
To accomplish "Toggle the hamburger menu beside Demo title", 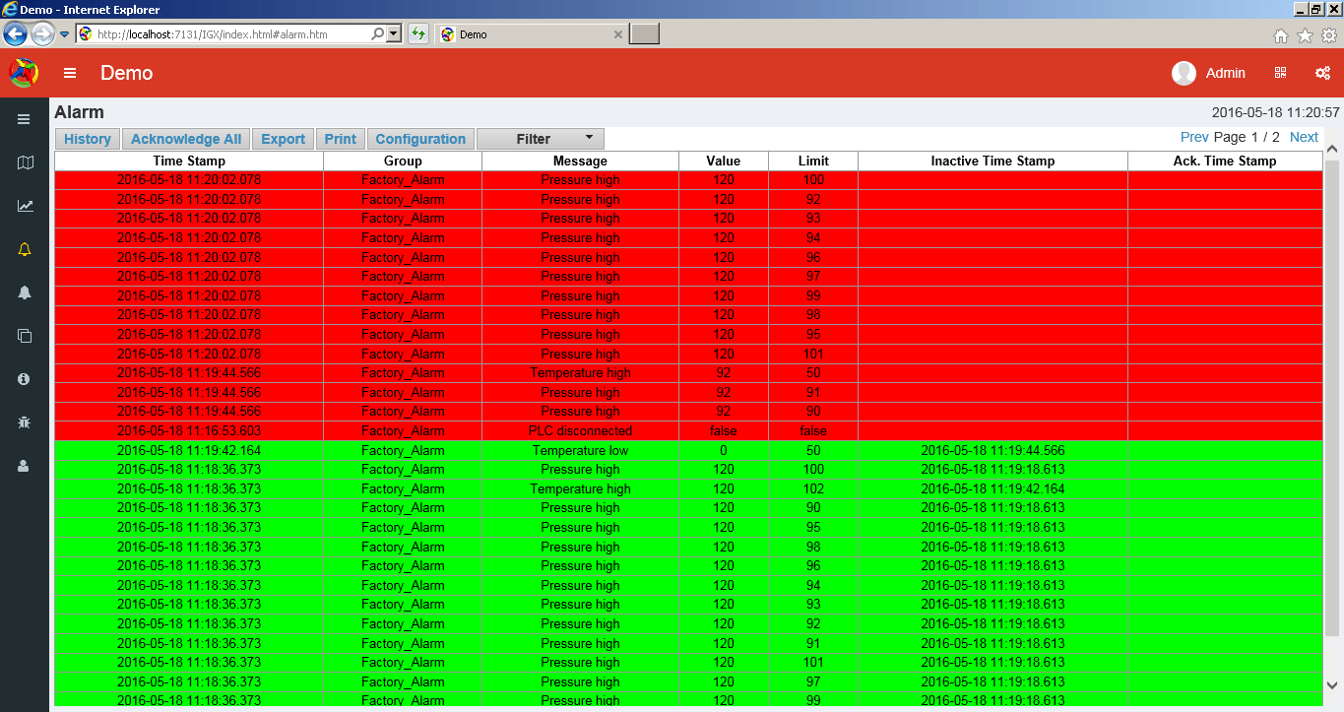I will (70, 73).
